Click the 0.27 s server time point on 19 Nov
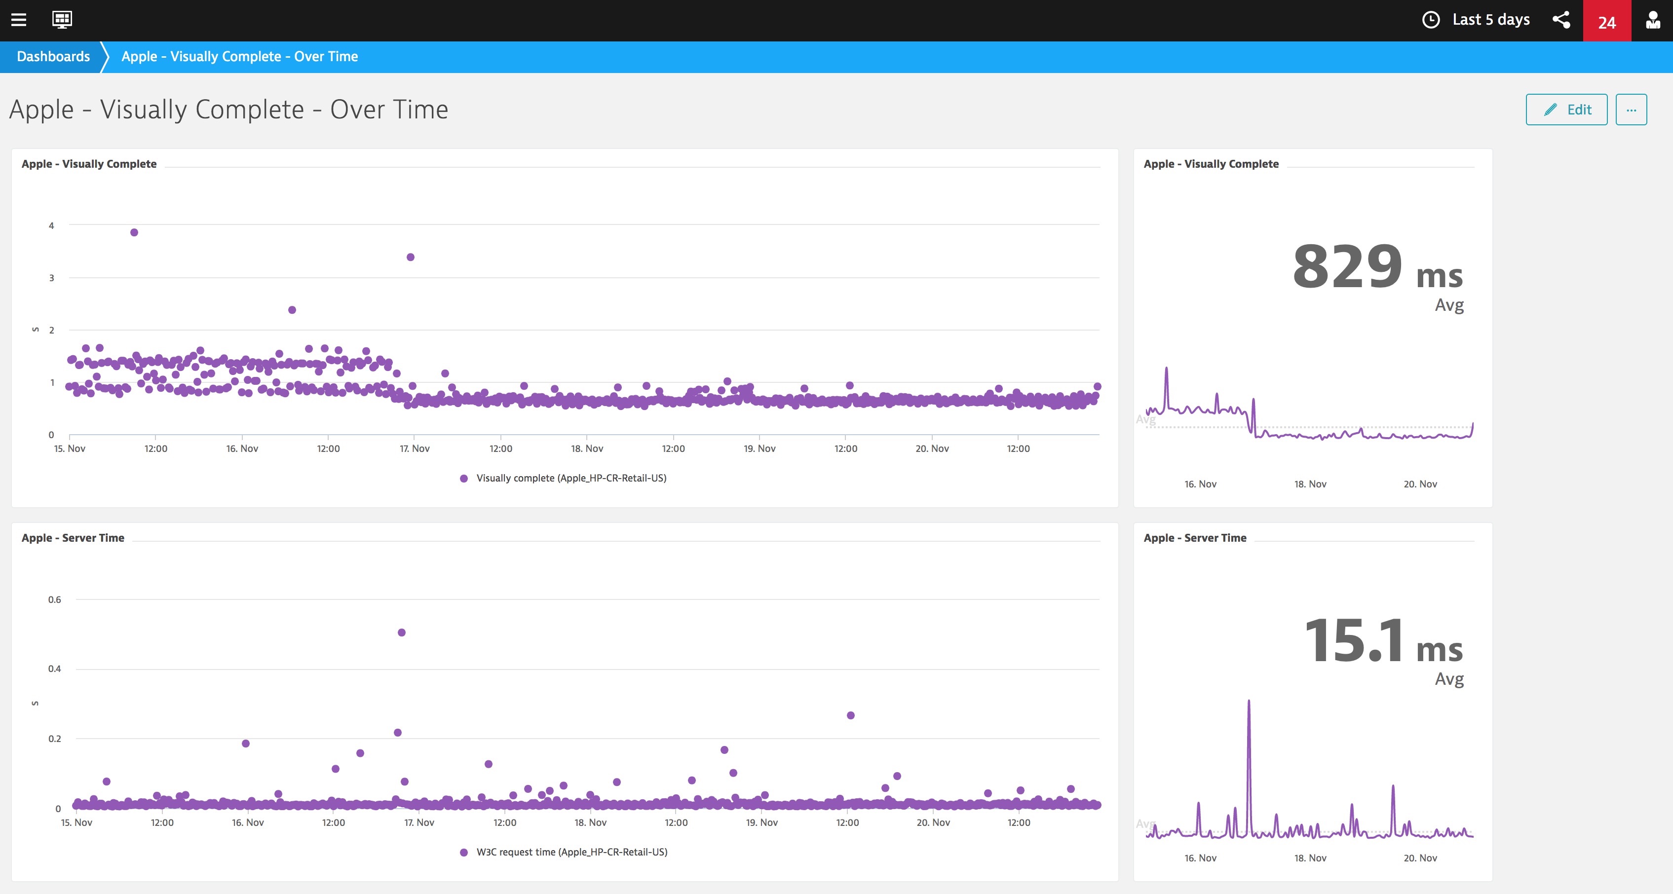The width and height of the screenshot is (1673, 894). [x=851, y=715]
